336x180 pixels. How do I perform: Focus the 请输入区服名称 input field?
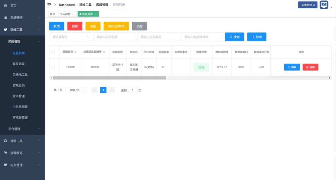[115, 37]
